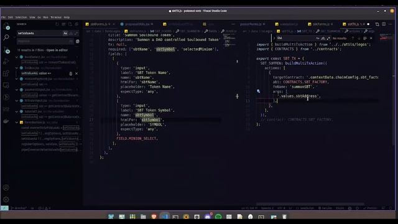
Task: Toggle Use Regular Expression in sidebar search
Action: point(76,33)
